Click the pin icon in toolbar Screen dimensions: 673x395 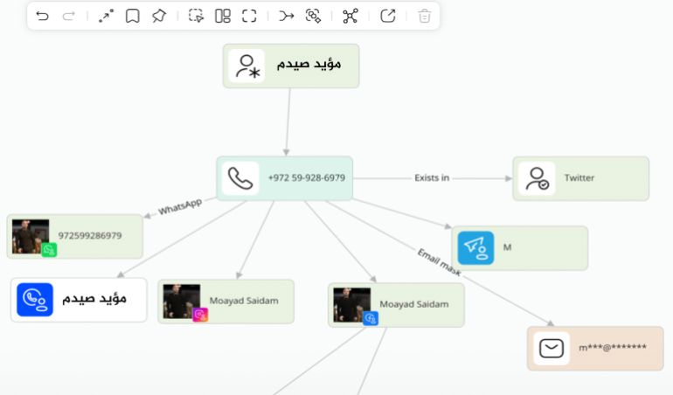[159, 16]
